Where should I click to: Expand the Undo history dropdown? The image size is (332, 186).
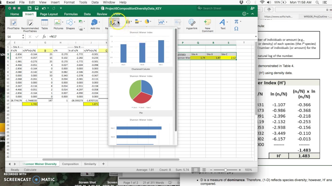click(48, 8)
